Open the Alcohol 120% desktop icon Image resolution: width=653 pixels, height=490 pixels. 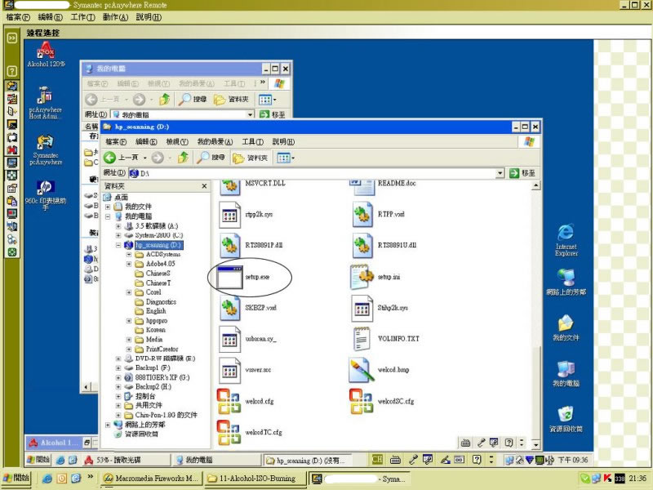[46, 55]
